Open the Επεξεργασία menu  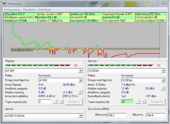click(12, 10)
